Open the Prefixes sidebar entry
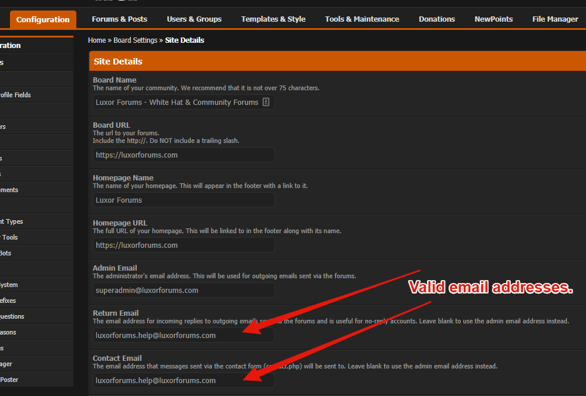The image size is (586, 396). pyautogui.click(x=36, y=301)
